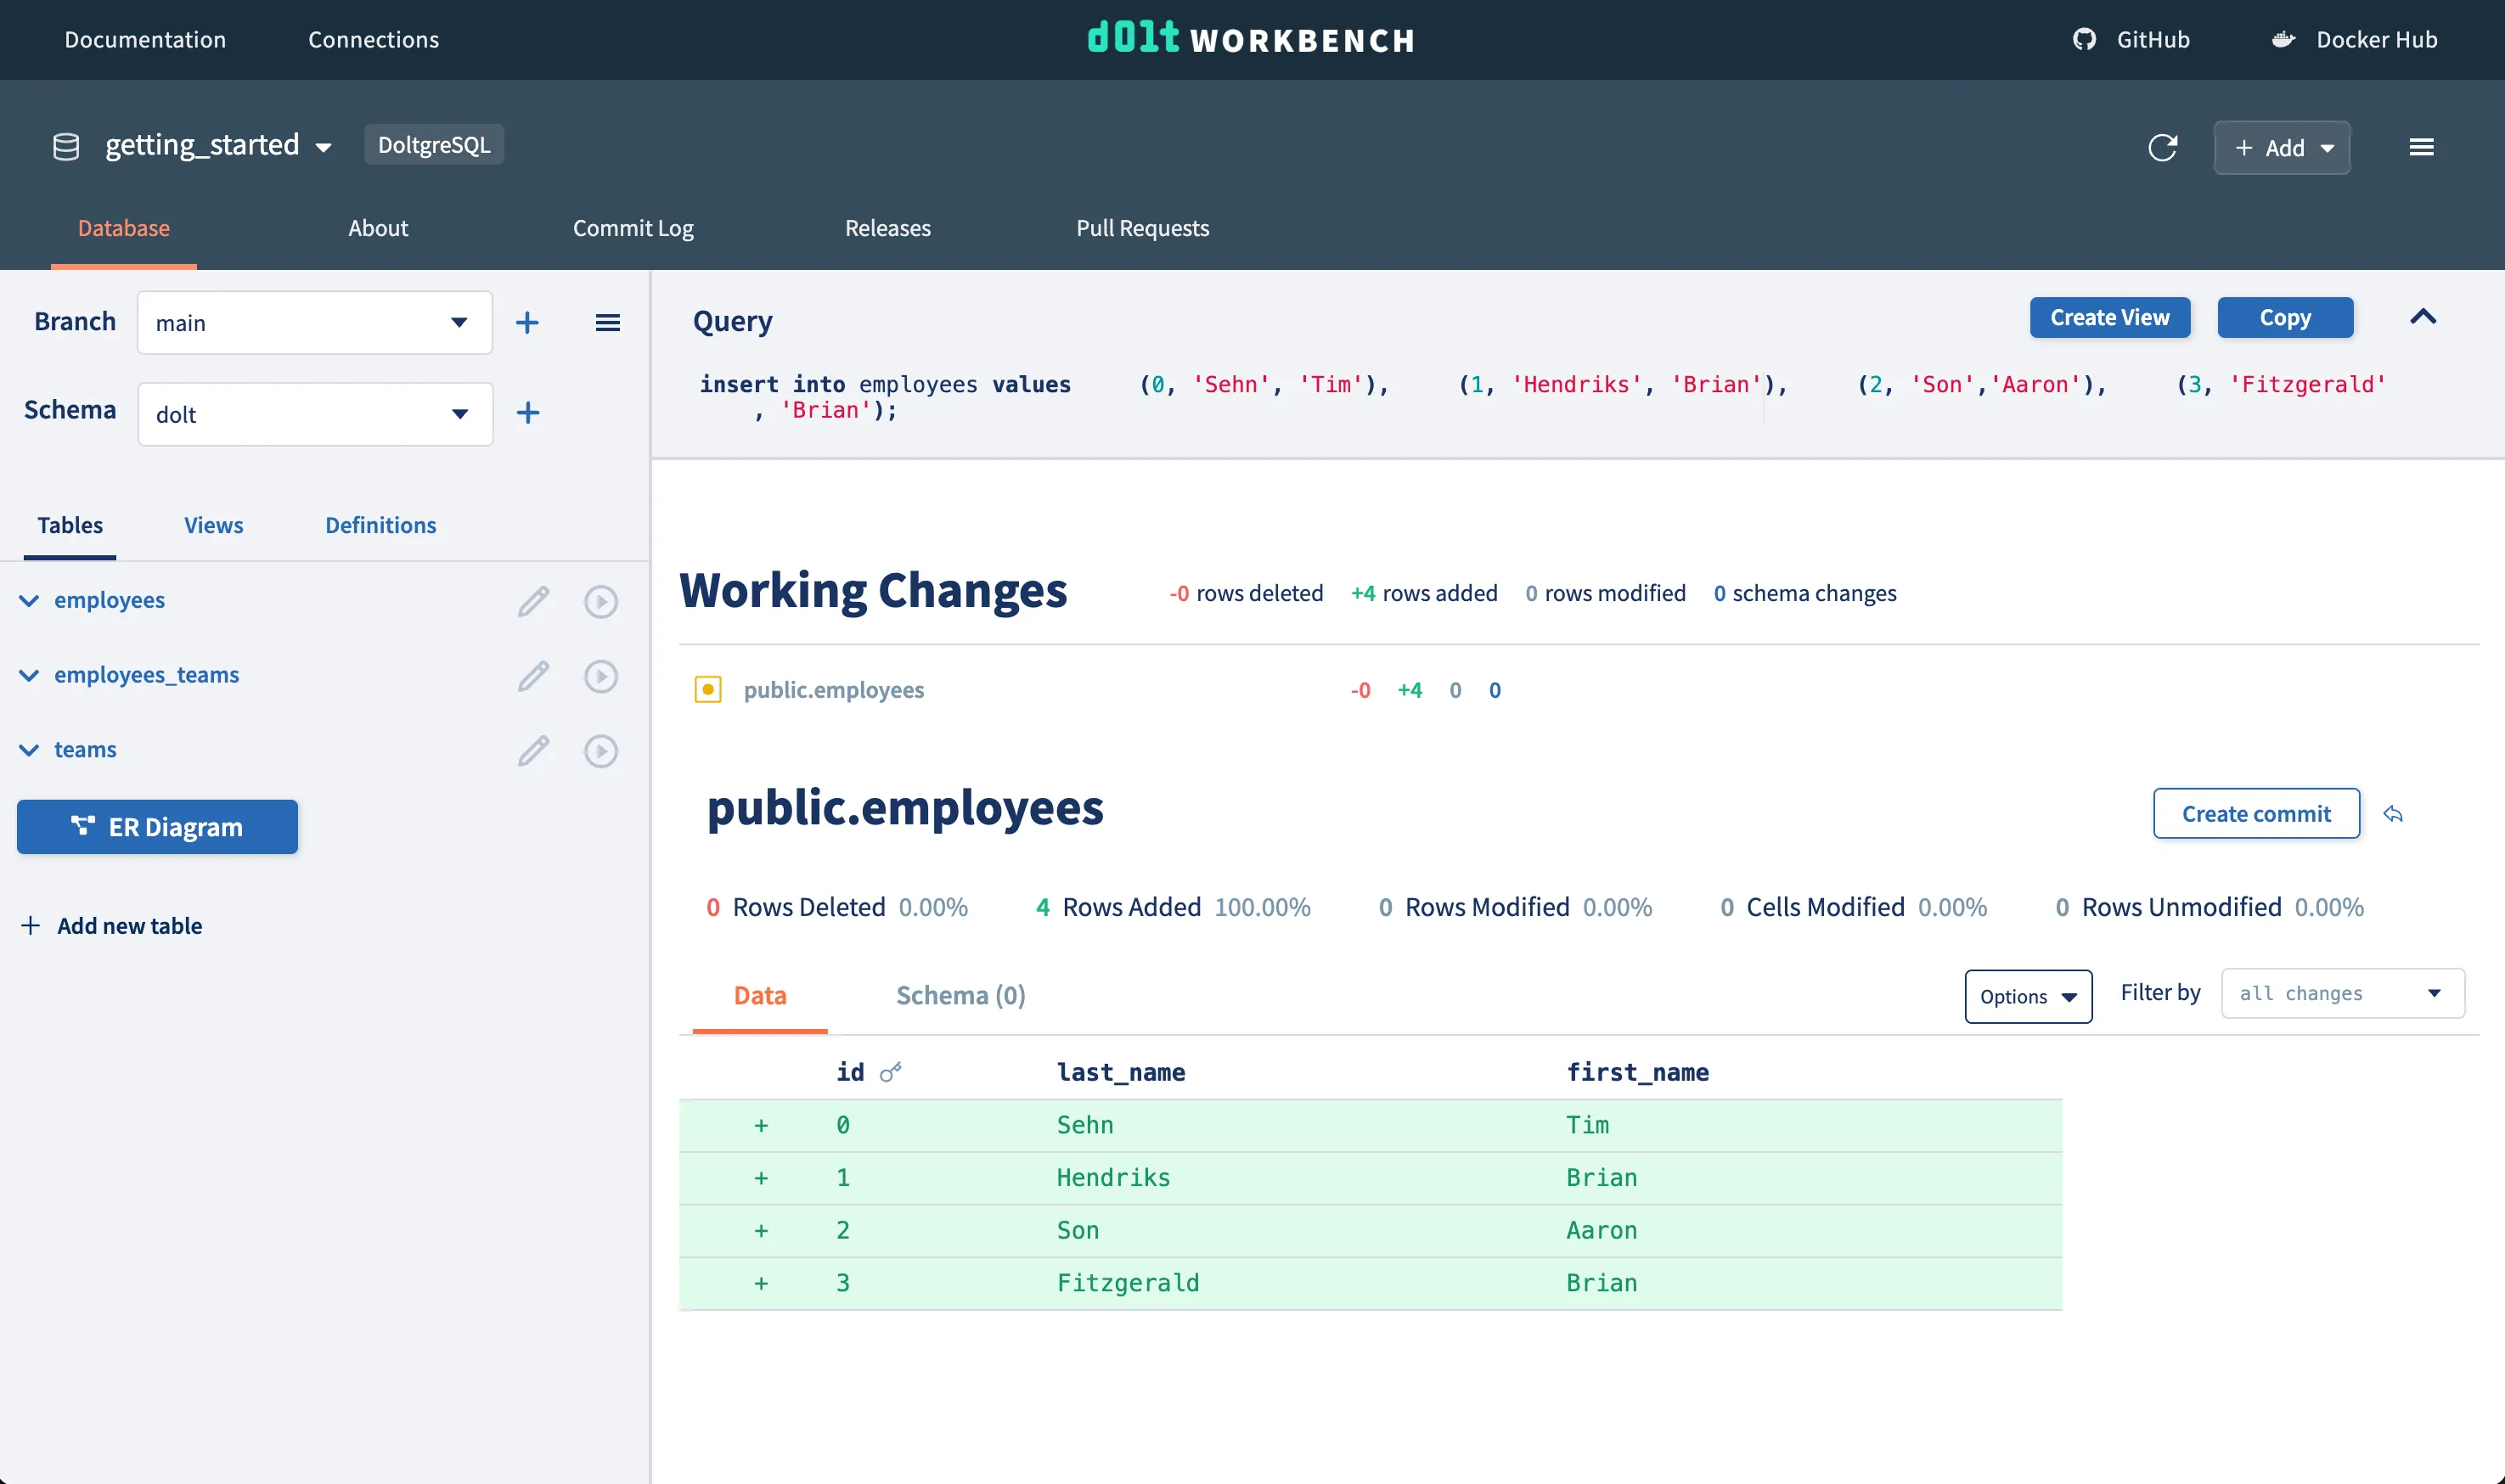Image resolution: width=2505 pixels, height=1484 pixels.
Task: Click the public.employees modified status marker
Action: point(708,690)
